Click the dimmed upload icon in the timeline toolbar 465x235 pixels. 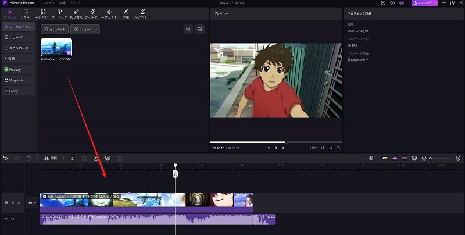click(x=119, y=158)
